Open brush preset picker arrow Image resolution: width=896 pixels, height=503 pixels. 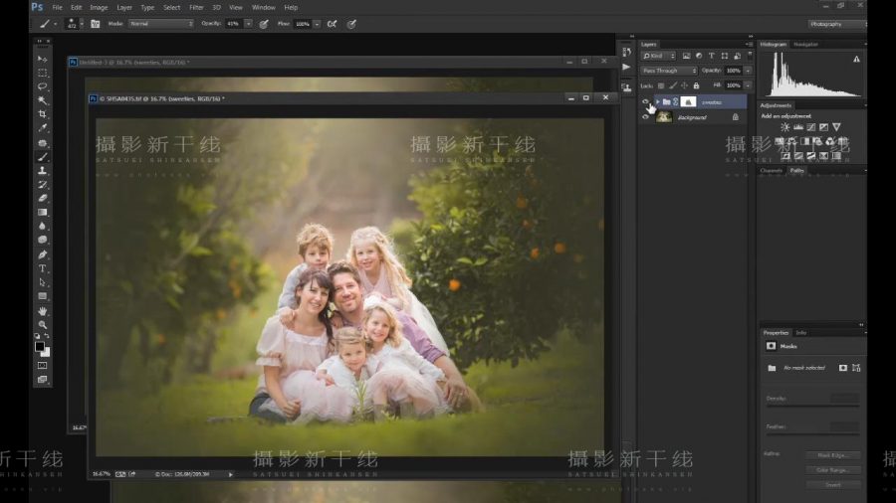pos(82,24)
